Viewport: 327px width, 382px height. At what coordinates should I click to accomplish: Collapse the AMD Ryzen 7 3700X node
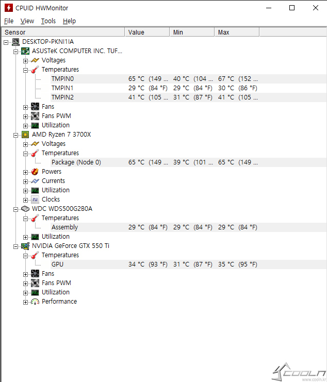[15, 135]
